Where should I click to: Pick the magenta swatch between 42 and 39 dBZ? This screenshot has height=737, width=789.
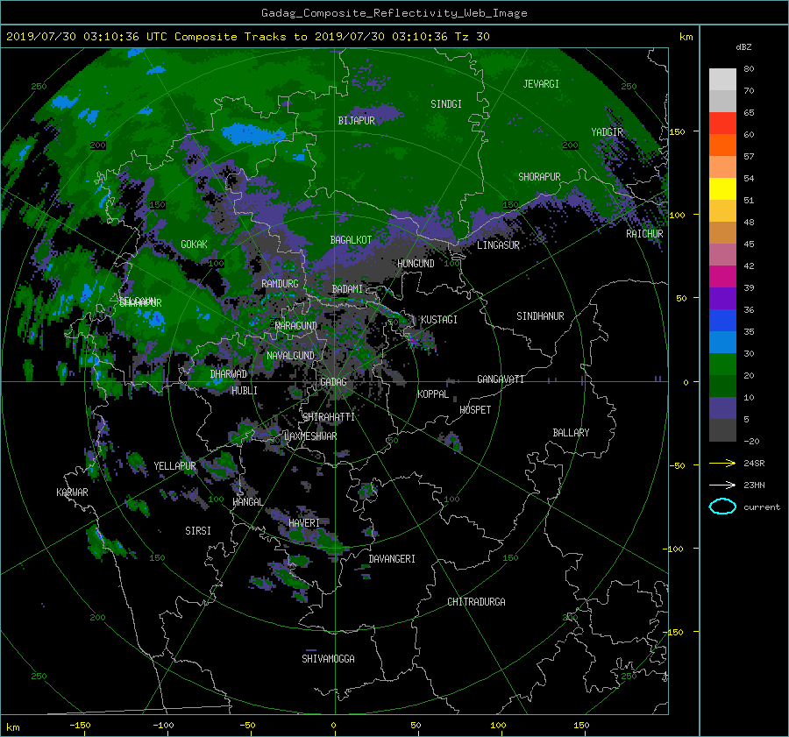click(x=722, y=277)
